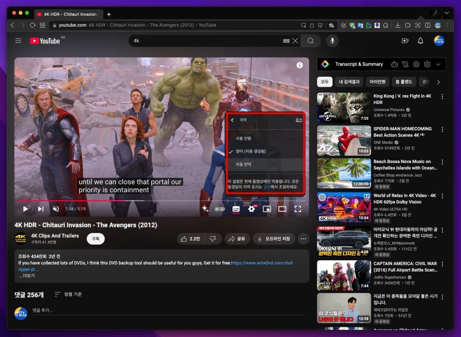461x337 pixels.
Task: Like the video with thumbs up
Action: tap(190, 239)
